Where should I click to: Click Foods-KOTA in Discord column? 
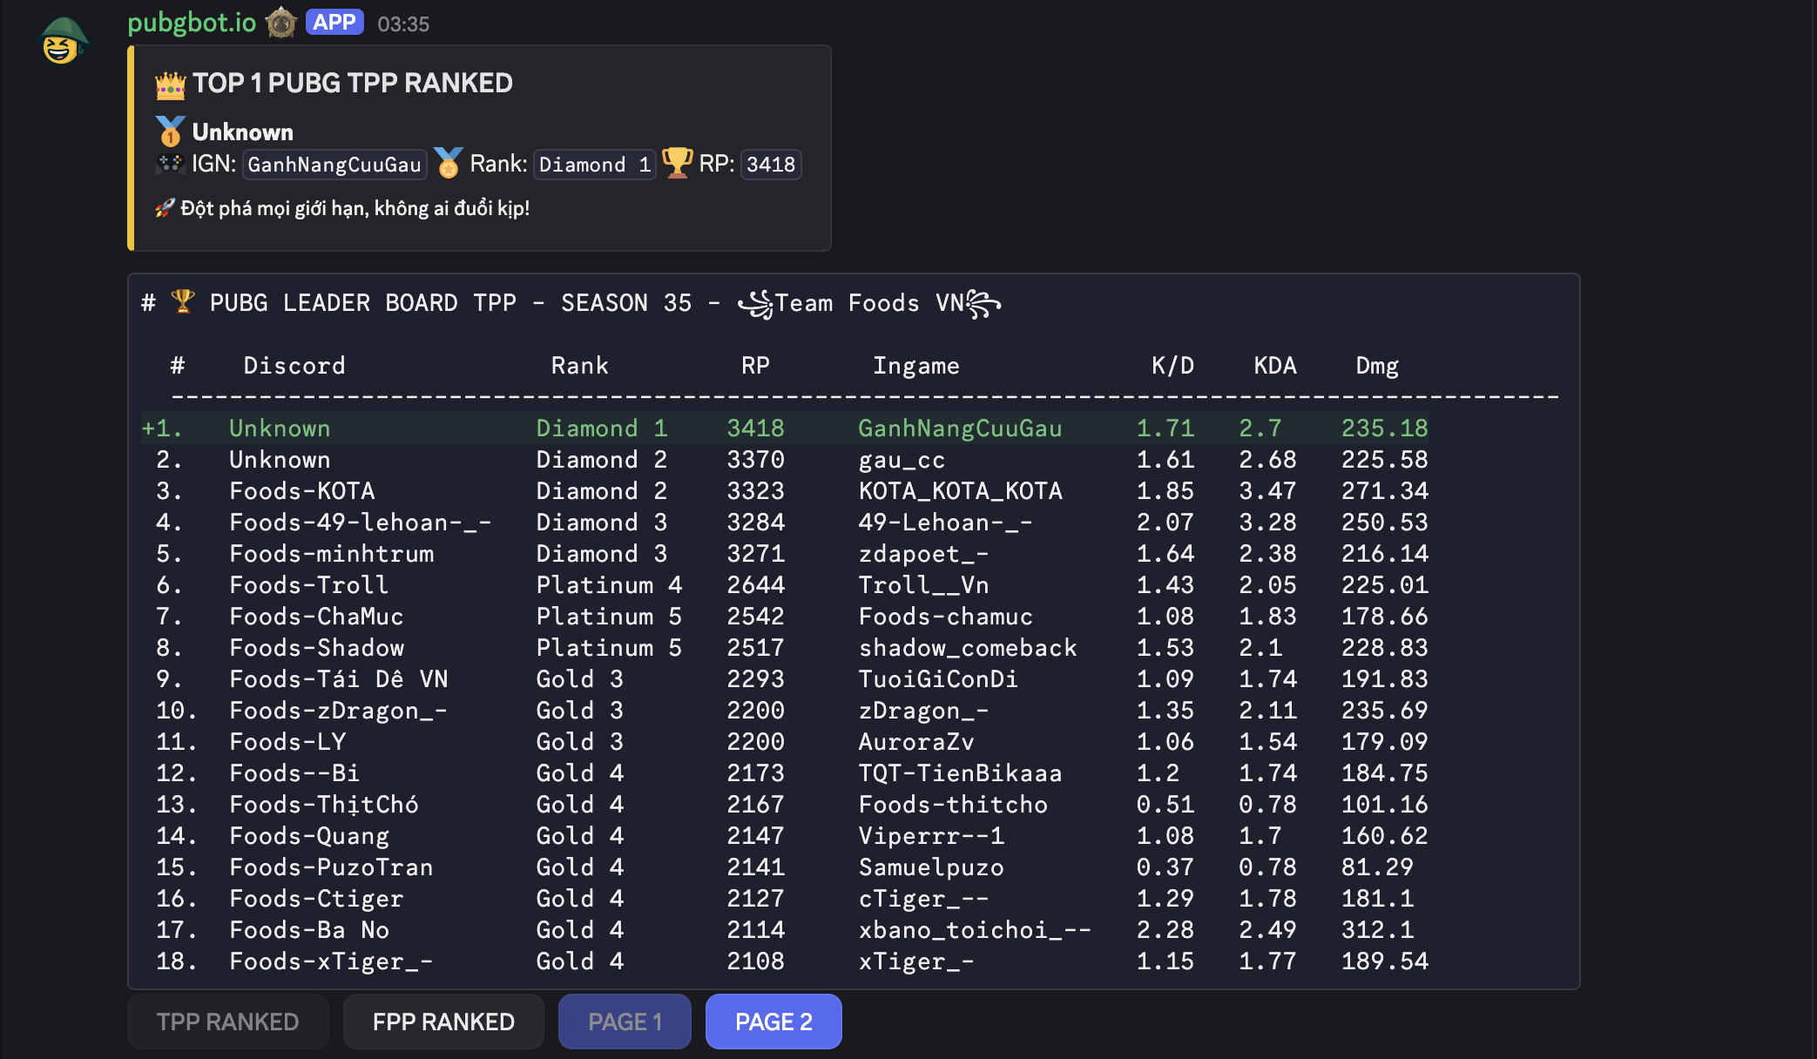click(x=302, y=491)
